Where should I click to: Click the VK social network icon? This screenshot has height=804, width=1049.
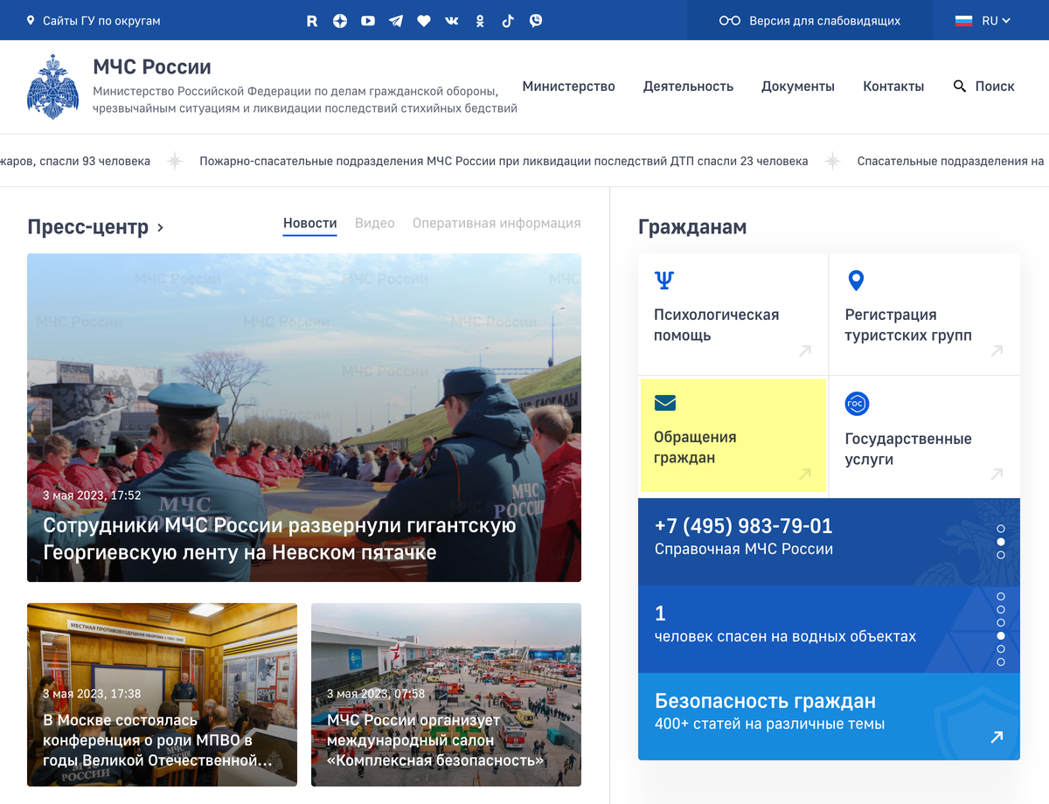(x=452, y=21)
